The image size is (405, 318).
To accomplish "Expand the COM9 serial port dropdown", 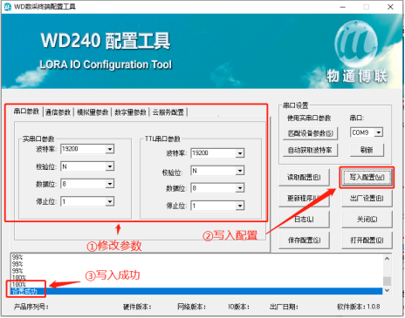I will coord(379,132).
